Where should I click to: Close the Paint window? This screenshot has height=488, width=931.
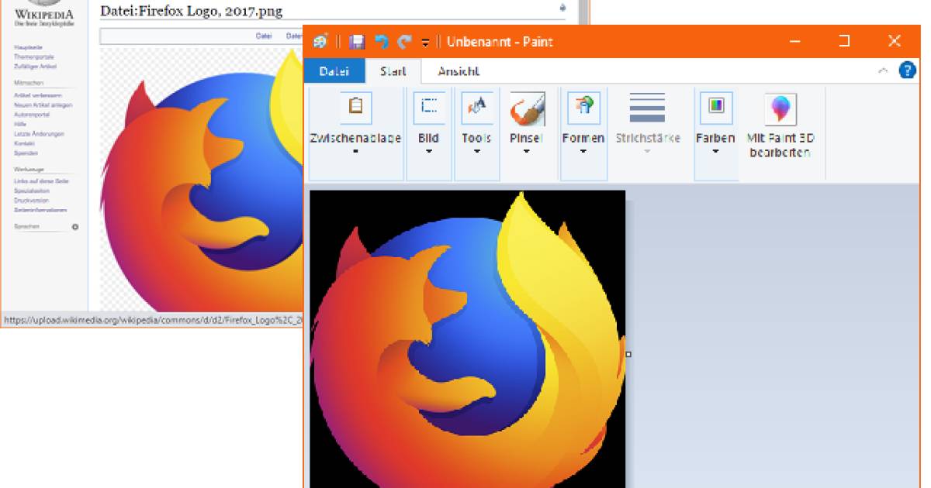pos(895,41)
